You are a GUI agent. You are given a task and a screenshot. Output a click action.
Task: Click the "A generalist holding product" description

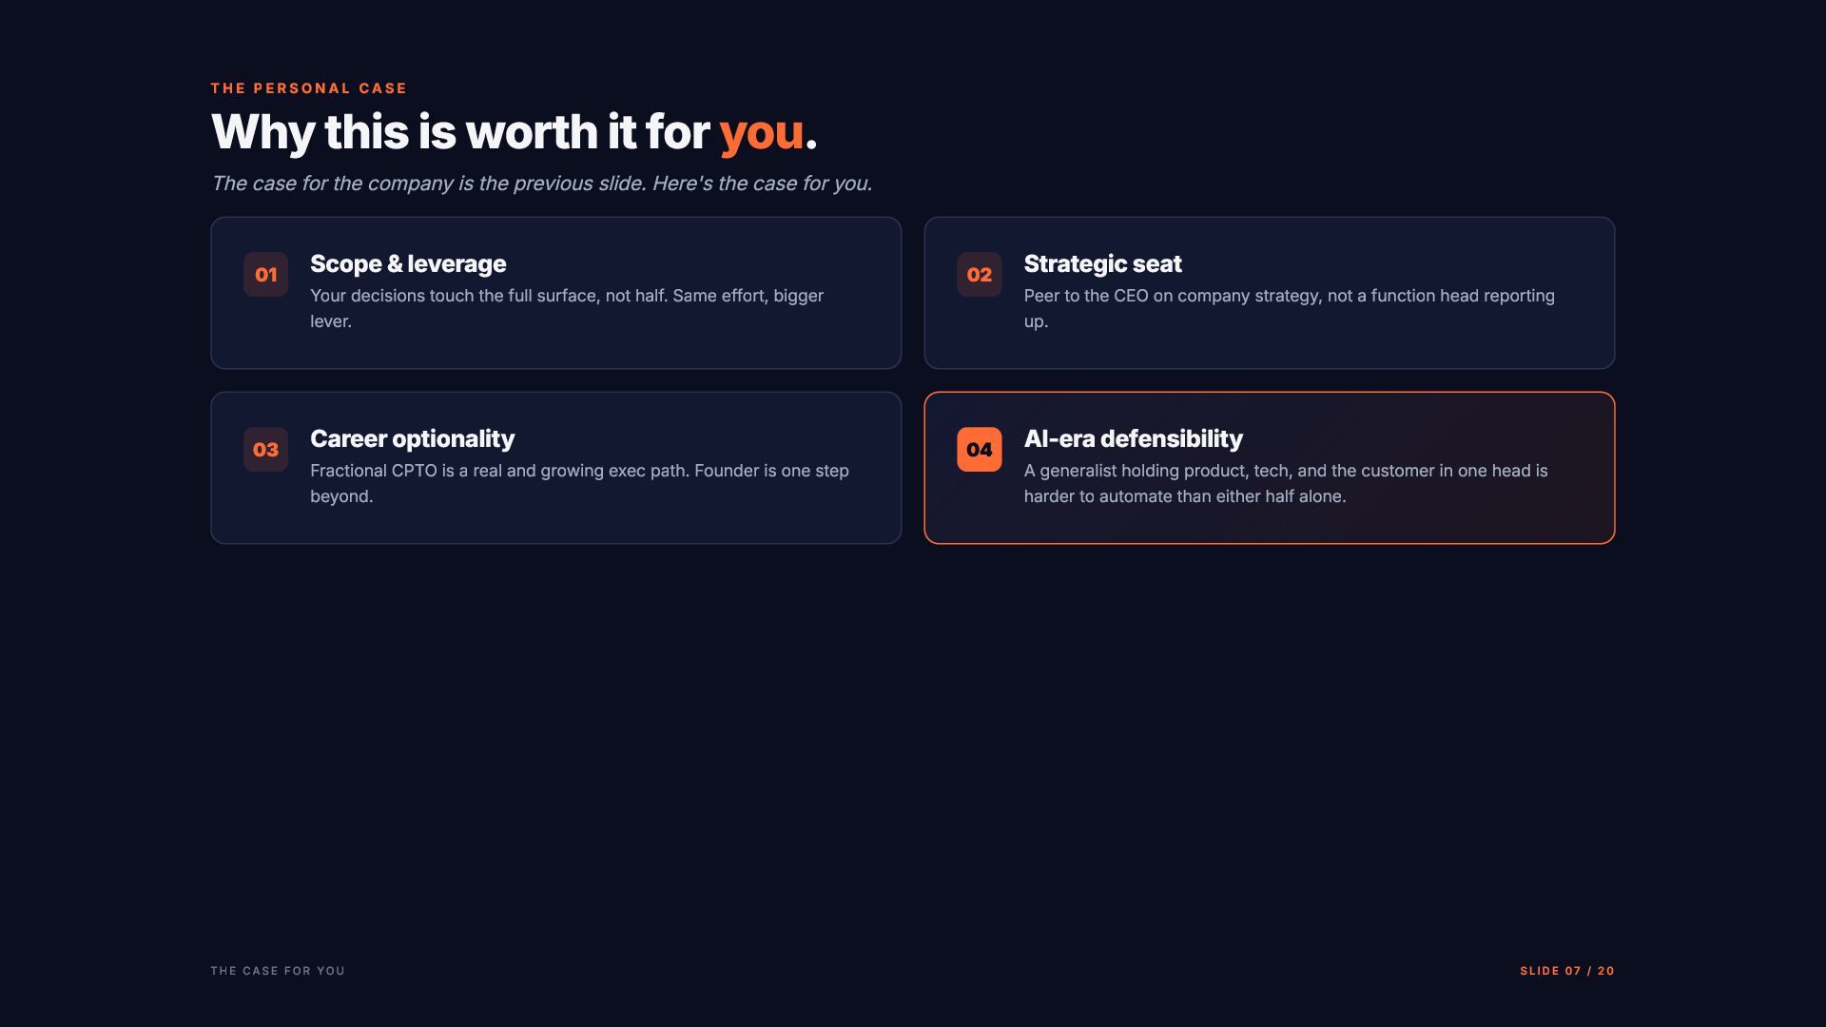pyautogui.click(x=1285, y=483)
